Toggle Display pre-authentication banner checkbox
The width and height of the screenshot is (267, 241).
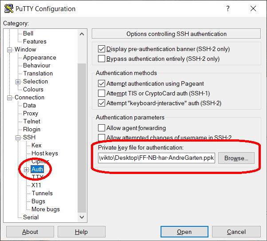point(101,49)
